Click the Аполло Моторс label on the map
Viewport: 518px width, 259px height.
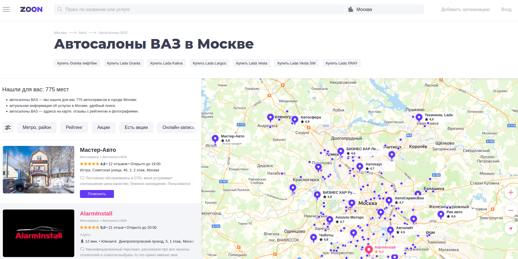tap(350, 217)
